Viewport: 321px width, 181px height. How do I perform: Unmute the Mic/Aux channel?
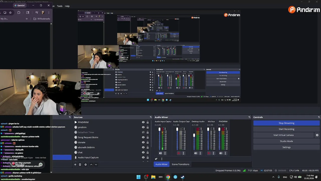[x=209, y=153]
